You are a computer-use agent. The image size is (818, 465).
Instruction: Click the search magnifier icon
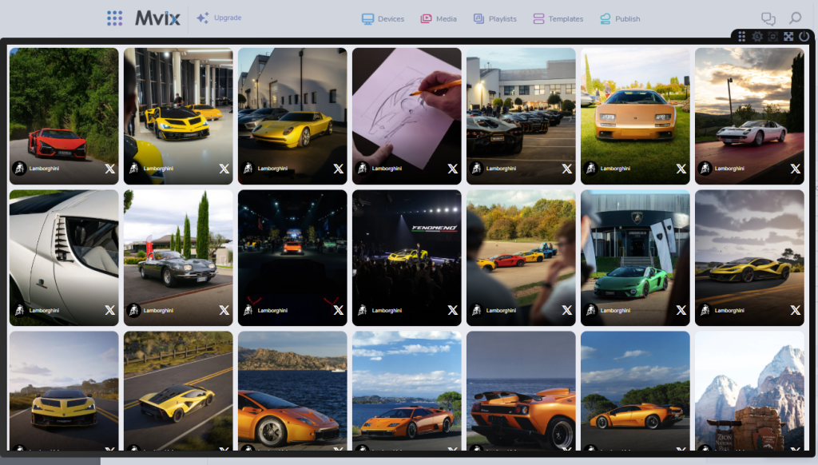(795, 18)
